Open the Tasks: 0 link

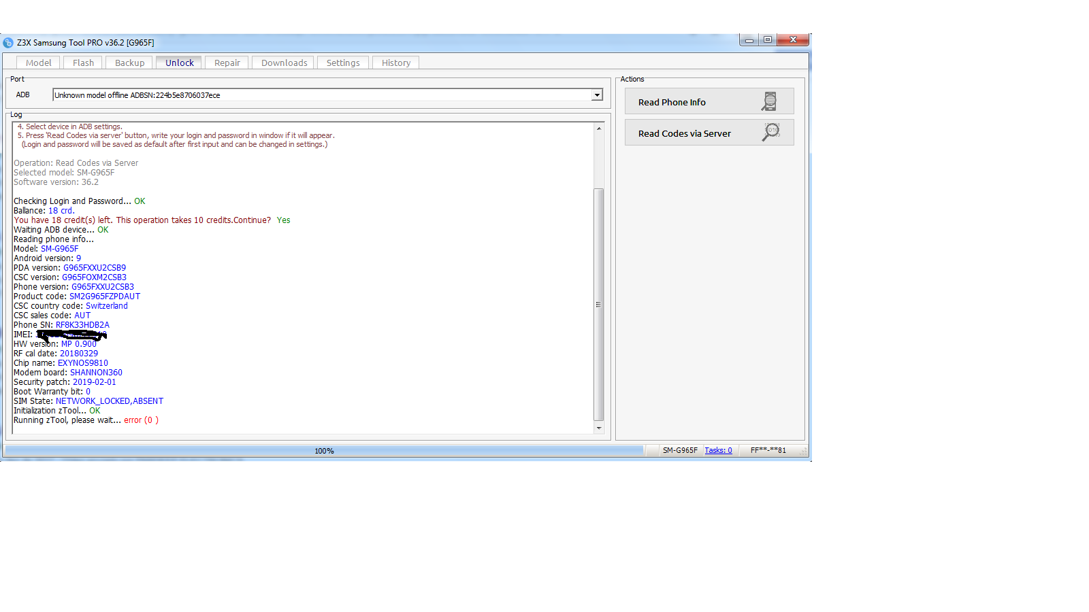pyautogui.click(x=718, y=450)
